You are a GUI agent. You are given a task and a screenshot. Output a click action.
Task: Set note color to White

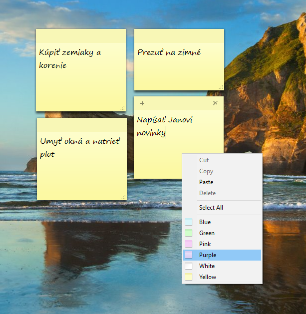coord(222,266)
